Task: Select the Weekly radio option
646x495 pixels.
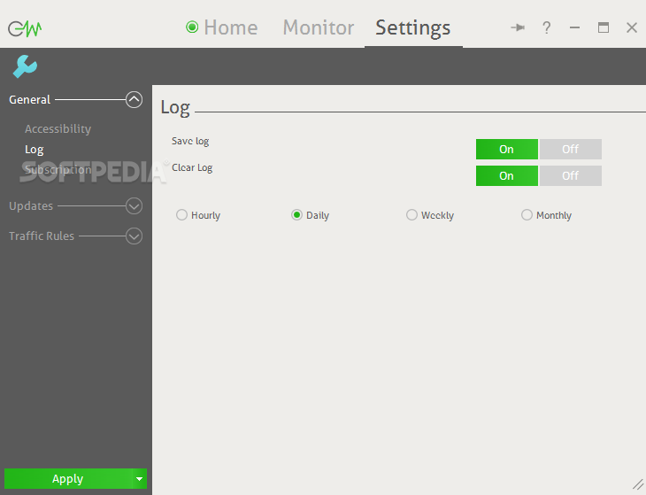Action: [411, 215]
